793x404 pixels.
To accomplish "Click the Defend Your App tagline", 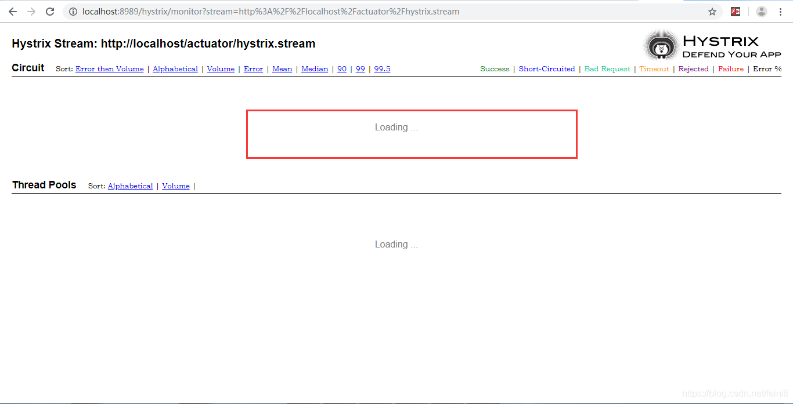I will coord(732,54).
